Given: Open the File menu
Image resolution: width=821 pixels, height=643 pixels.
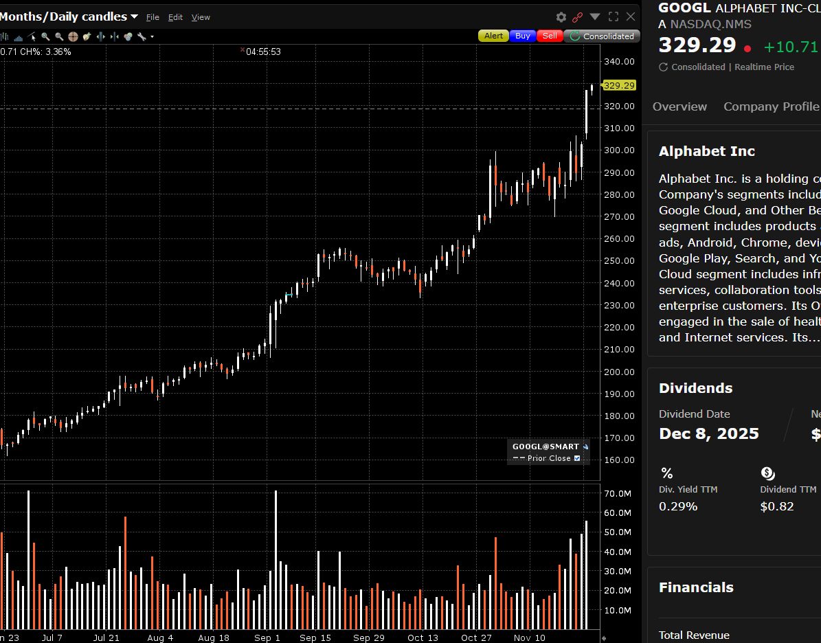Looking at the screenshot, I should coord(153,17).
